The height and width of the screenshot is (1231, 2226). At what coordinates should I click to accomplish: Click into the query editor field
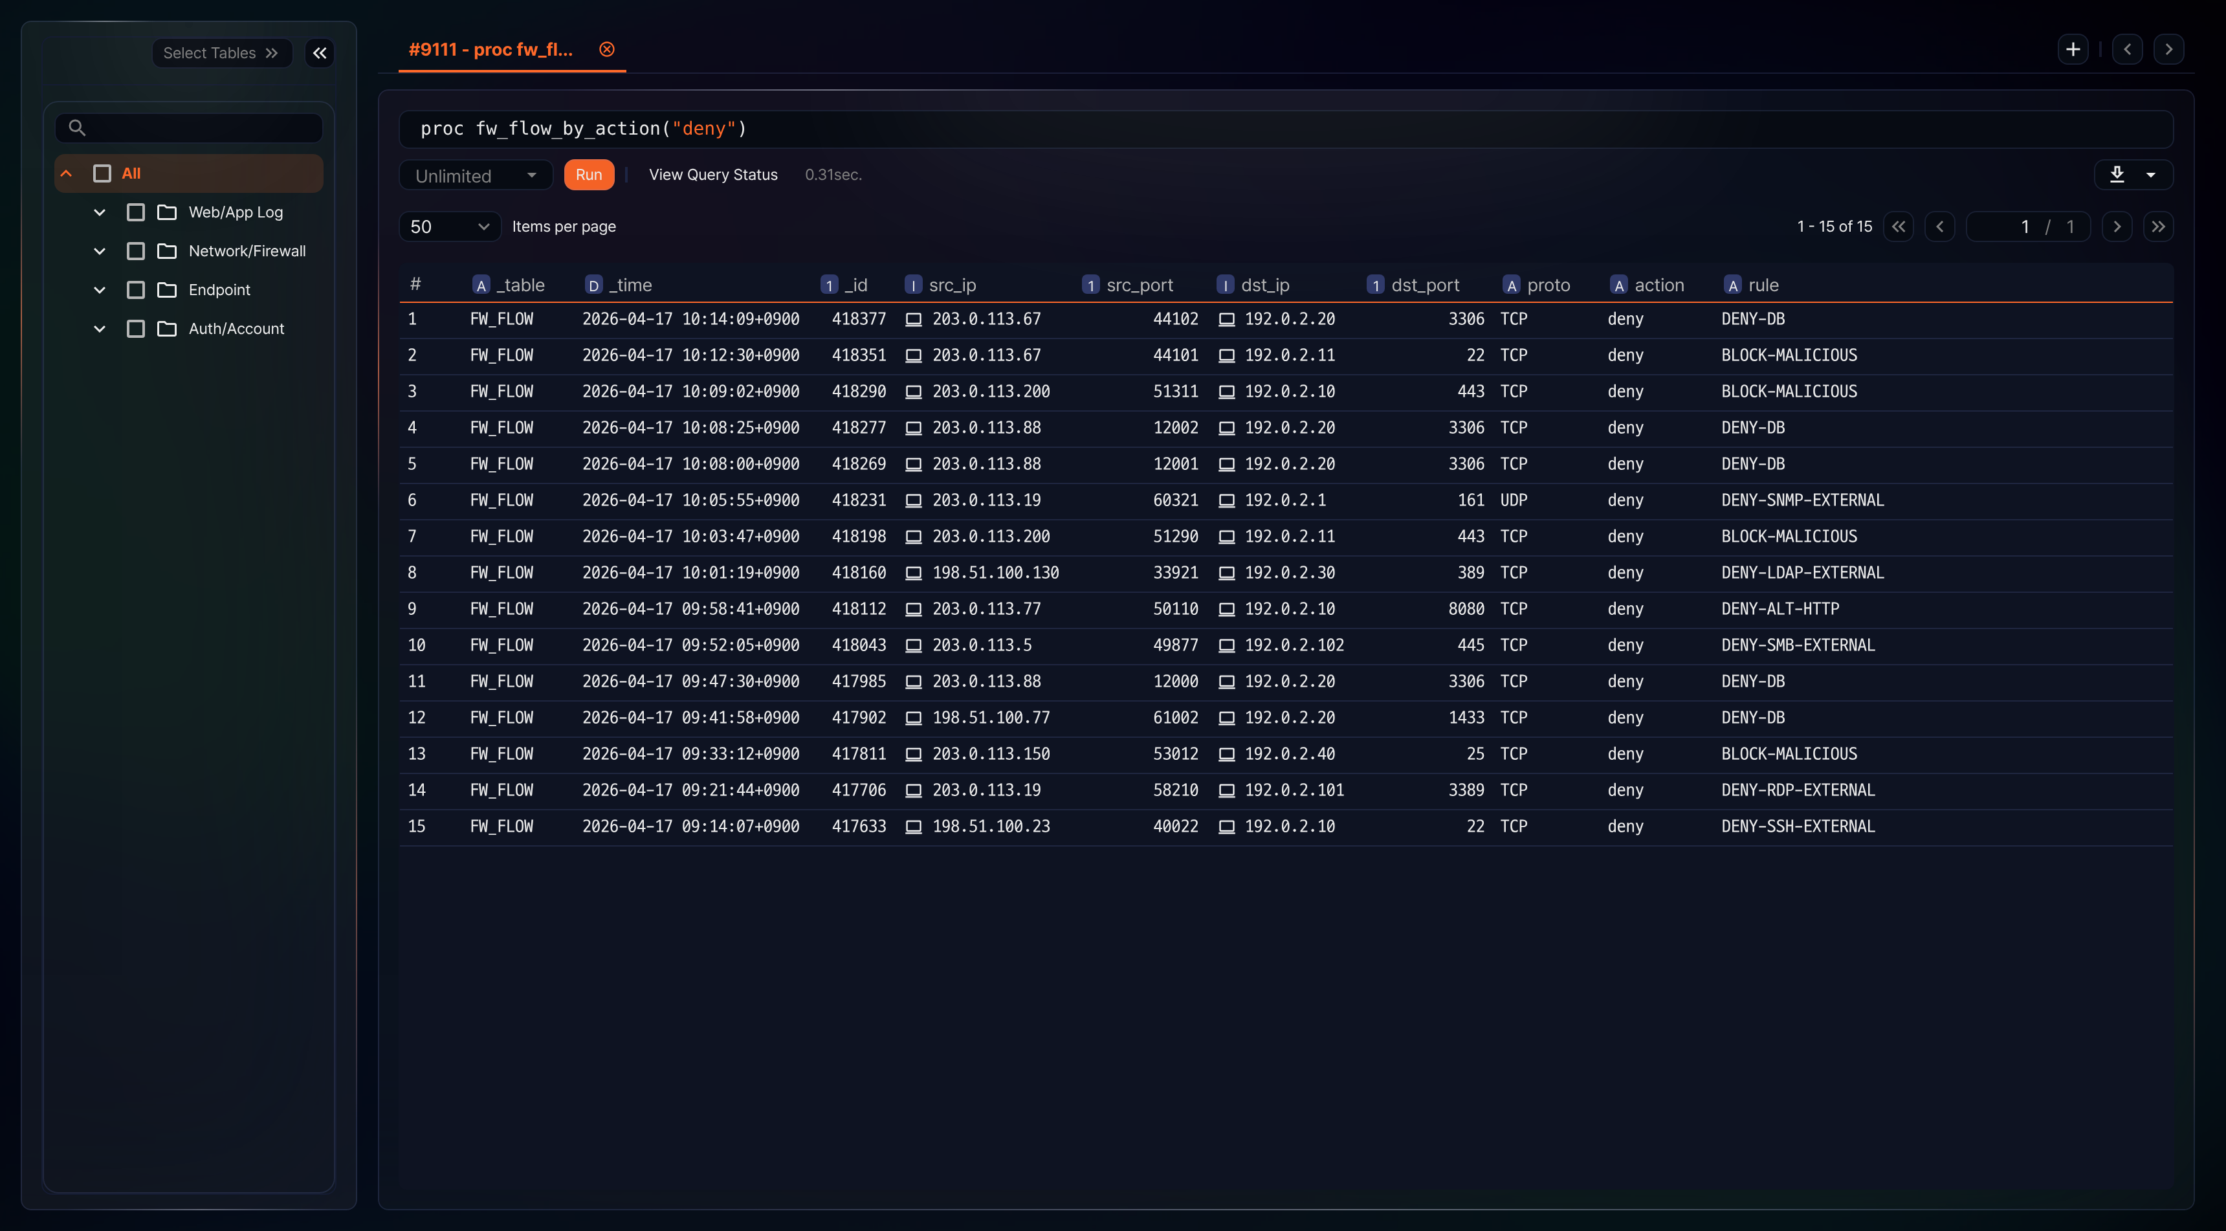point(1286,129)
